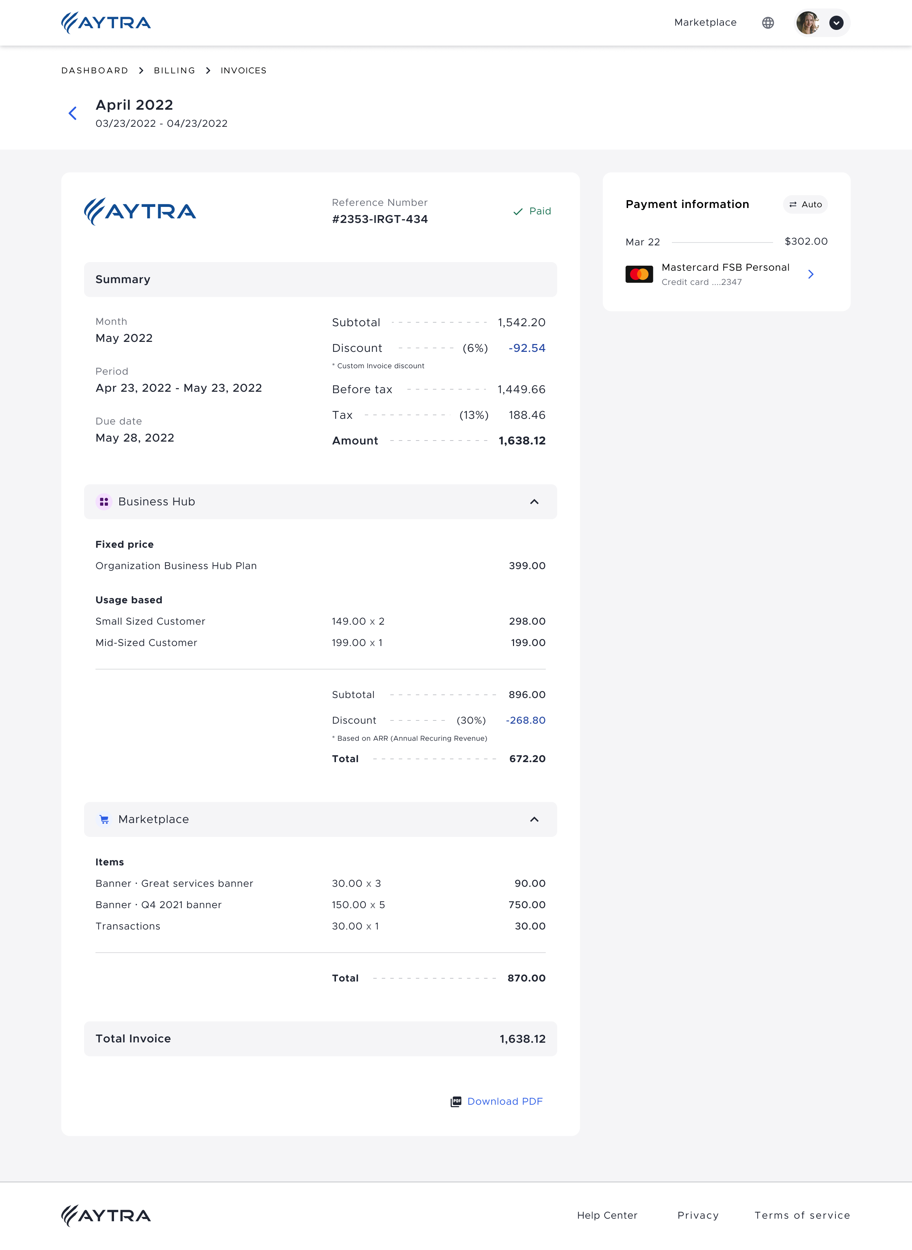The height and width of the screenshot is (1250, 912).
Task: Click the PDF file icon
Action: coord(455,1101)
